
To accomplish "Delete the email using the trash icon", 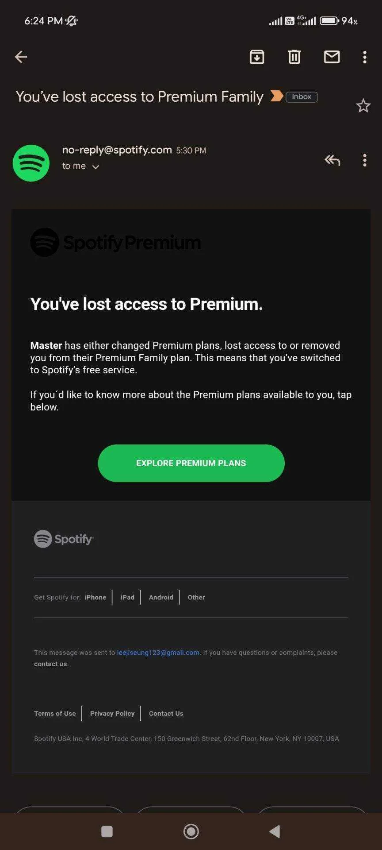I will pyautogui.click(x=294, y=57).
